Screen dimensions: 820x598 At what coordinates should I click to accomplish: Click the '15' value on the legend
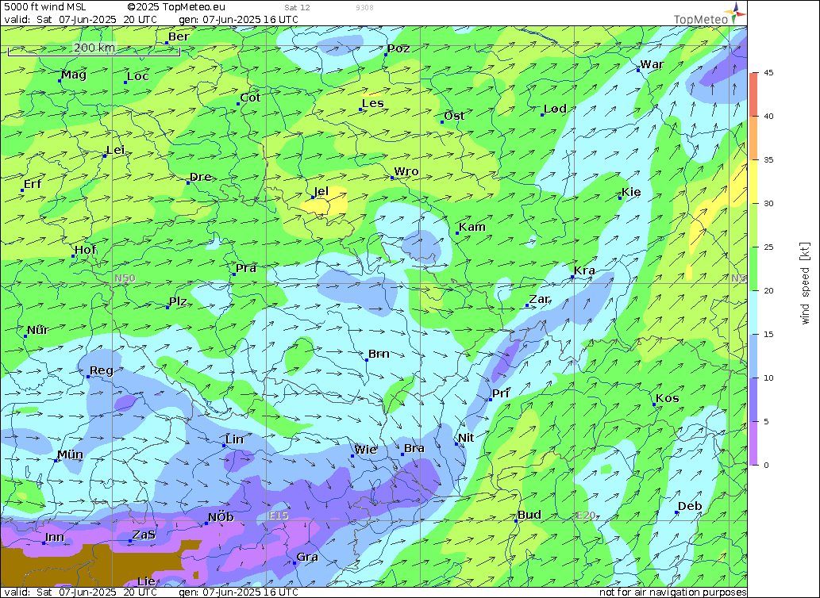768,335
